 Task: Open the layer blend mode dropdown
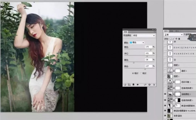click(172, 35)
